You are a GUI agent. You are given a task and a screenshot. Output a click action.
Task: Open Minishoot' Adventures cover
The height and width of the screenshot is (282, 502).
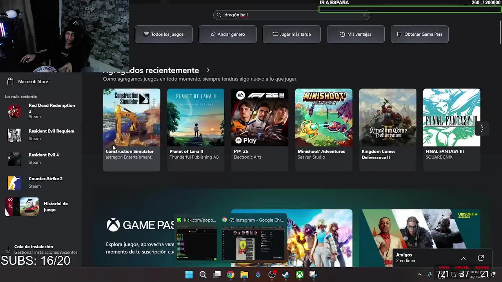pyautogui.click(x=324, y=117)
